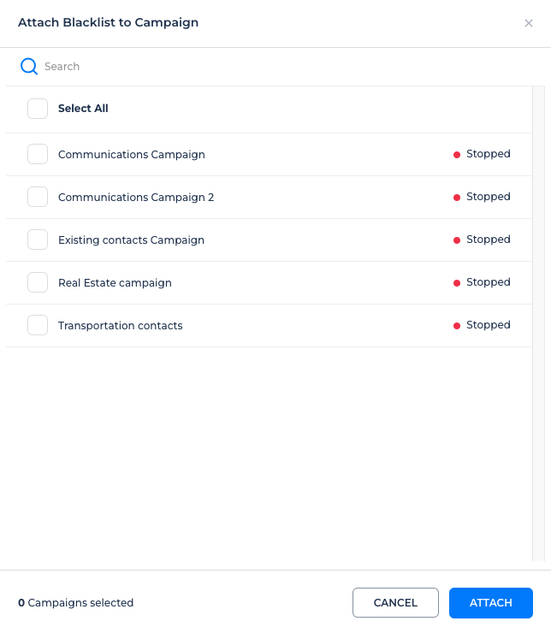Click the magnifying glass search icon

pos(29,67)
